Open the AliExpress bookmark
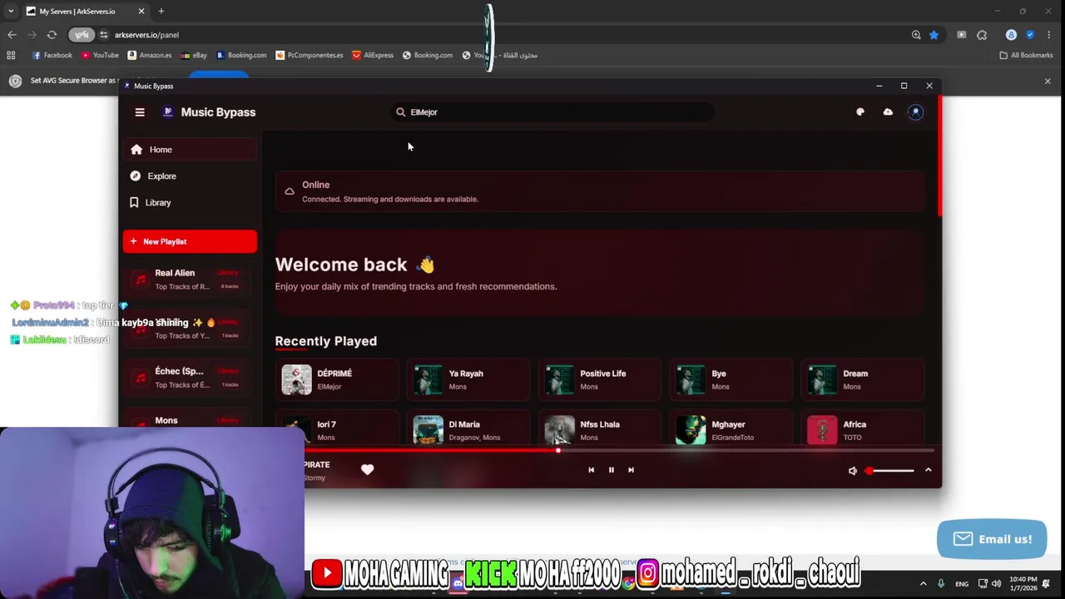The height and width of the screenshot is (599, 1065). pyautogui.click(x=373, y=55)
